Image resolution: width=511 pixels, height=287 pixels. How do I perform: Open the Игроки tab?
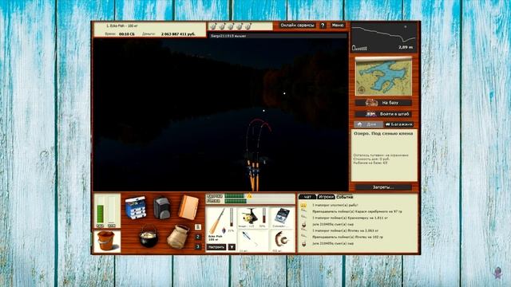pyautogui.click(x=326, y=197)
